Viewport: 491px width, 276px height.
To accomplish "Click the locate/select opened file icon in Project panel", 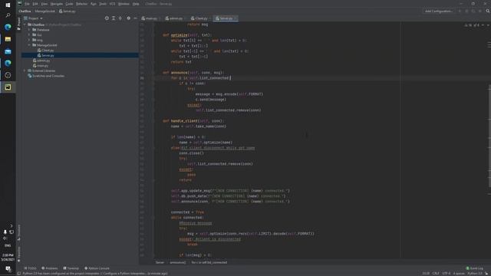I will [x=107, y=18].
